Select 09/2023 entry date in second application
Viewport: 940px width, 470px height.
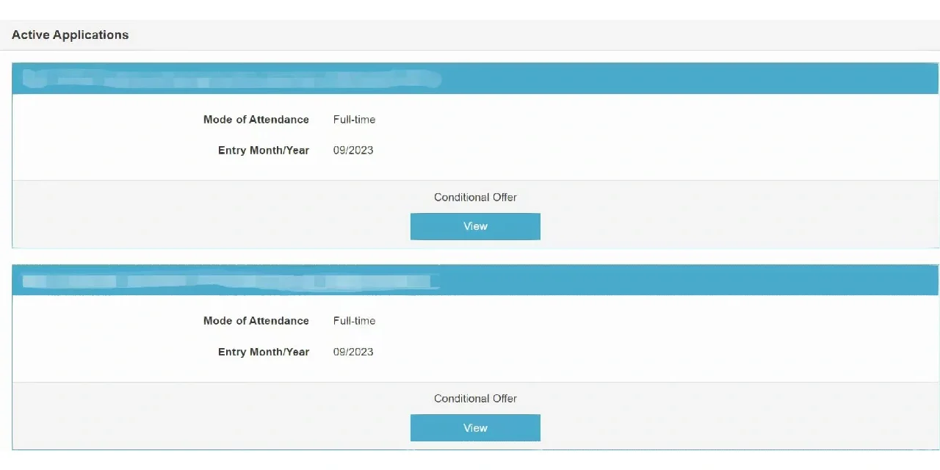[x=353, y=352]
